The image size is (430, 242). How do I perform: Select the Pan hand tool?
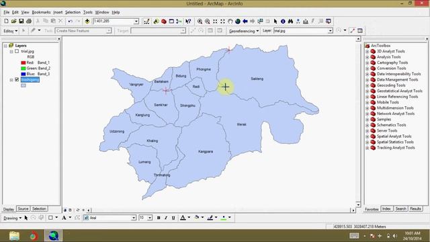pos(230,21)
